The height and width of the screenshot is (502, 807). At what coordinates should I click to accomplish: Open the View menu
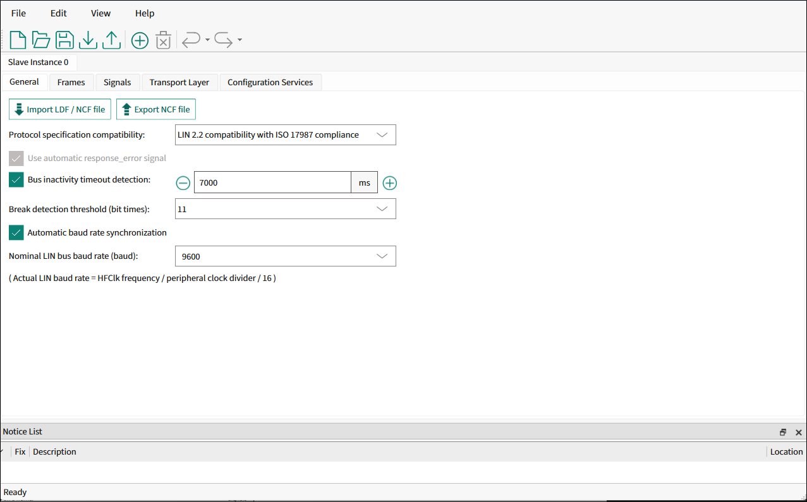(x=100, y=13)
